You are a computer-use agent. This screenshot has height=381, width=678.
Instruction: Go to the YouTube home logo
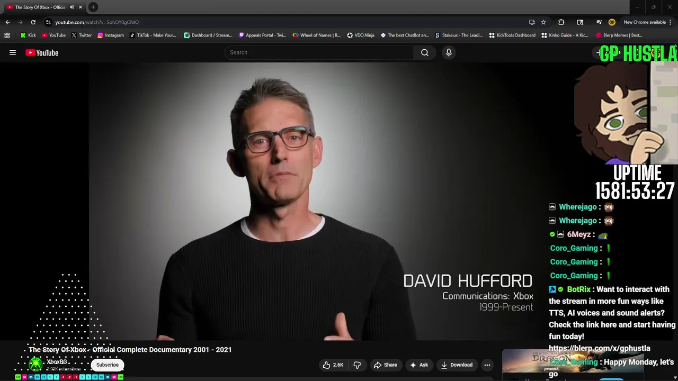point(42,52)
